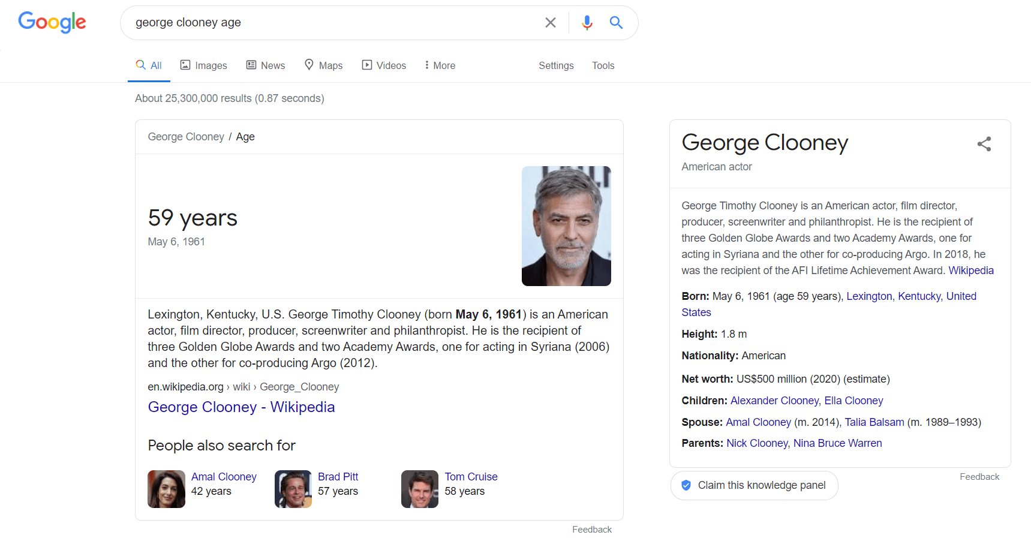Click the Brad Pitt related search link
This screenshot has width=1031, height=538.
coord(338,477)
